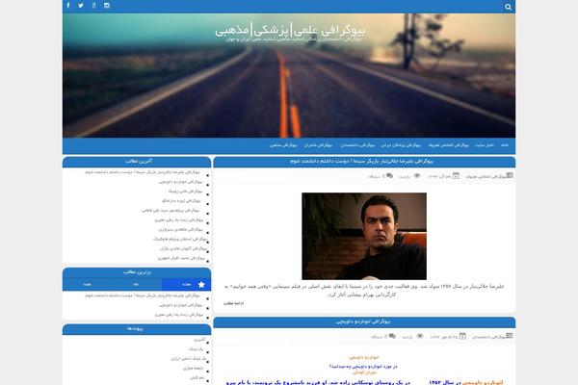Image resolution: width=578 pixels, height=385 pixels.
Task: Open لئوناردو داوینچی link in top posts list
Action: [x=181, y=305]
